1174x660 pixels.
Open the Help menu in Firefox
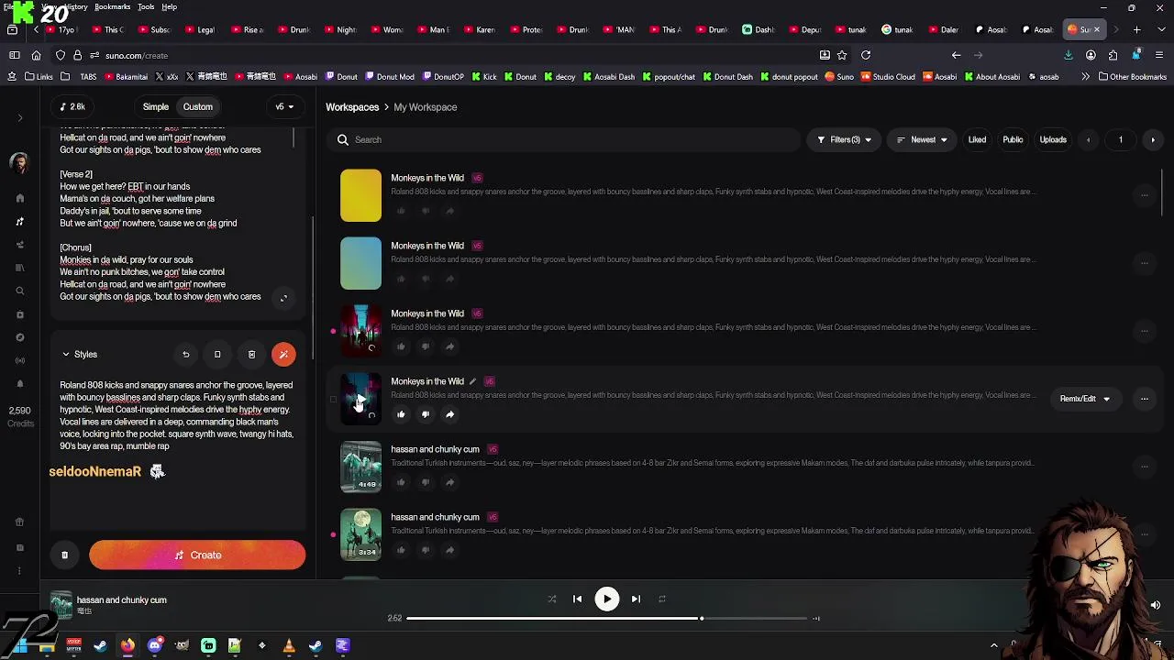[170, 7]
